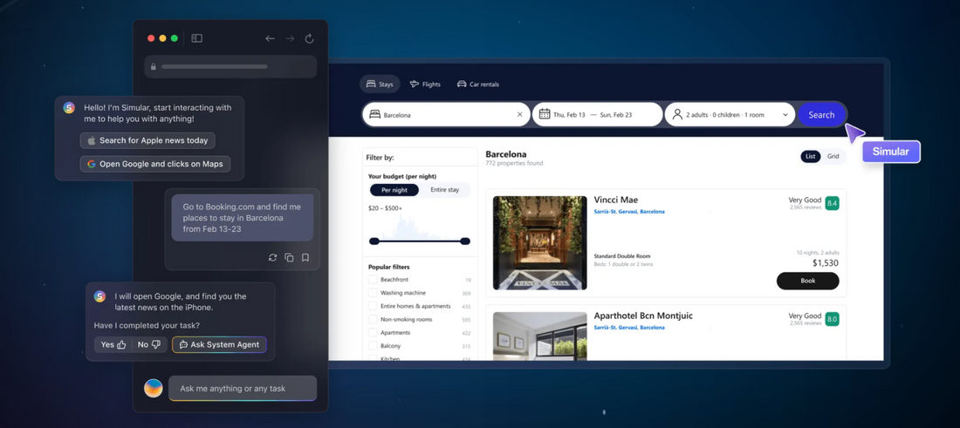The width and height of the screenshot is (960, 428).
Task: Switch budget to Entire stay
Action: (444, 190)
